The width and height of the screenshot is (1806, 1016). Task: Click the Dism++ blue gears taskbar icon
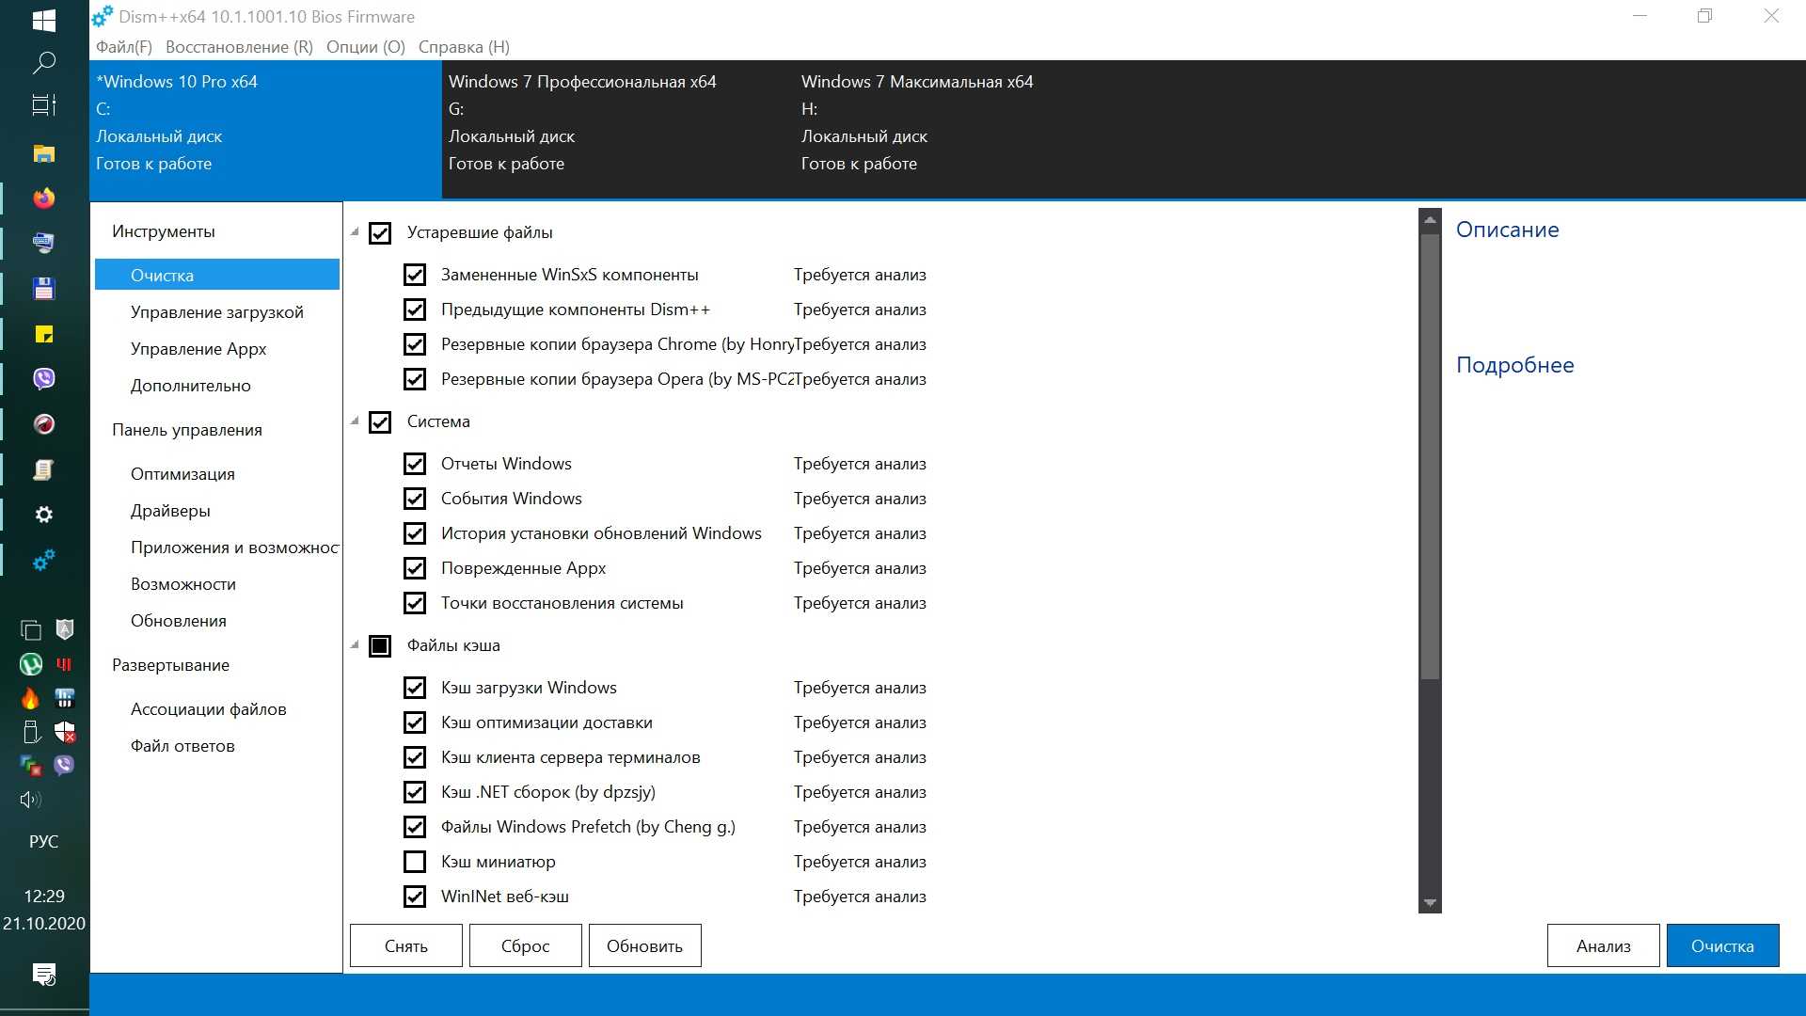[x=43, y=561]
